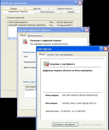Click the 27 апреля 2015 г. timestamp cell
The height and width of the screenshot is (130, 109).
click(x=66, y=25)
